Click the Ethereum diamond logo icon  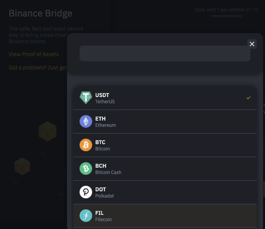(86, 121)
